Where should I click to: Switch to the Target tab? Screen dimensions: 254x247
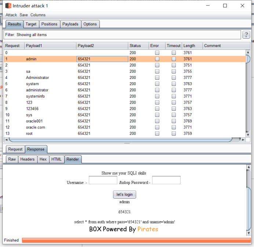click(x=31, y=24)
